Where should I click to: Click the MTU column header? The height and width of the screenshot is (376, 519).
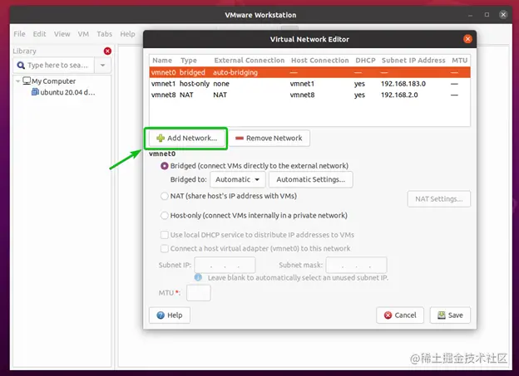459,61
